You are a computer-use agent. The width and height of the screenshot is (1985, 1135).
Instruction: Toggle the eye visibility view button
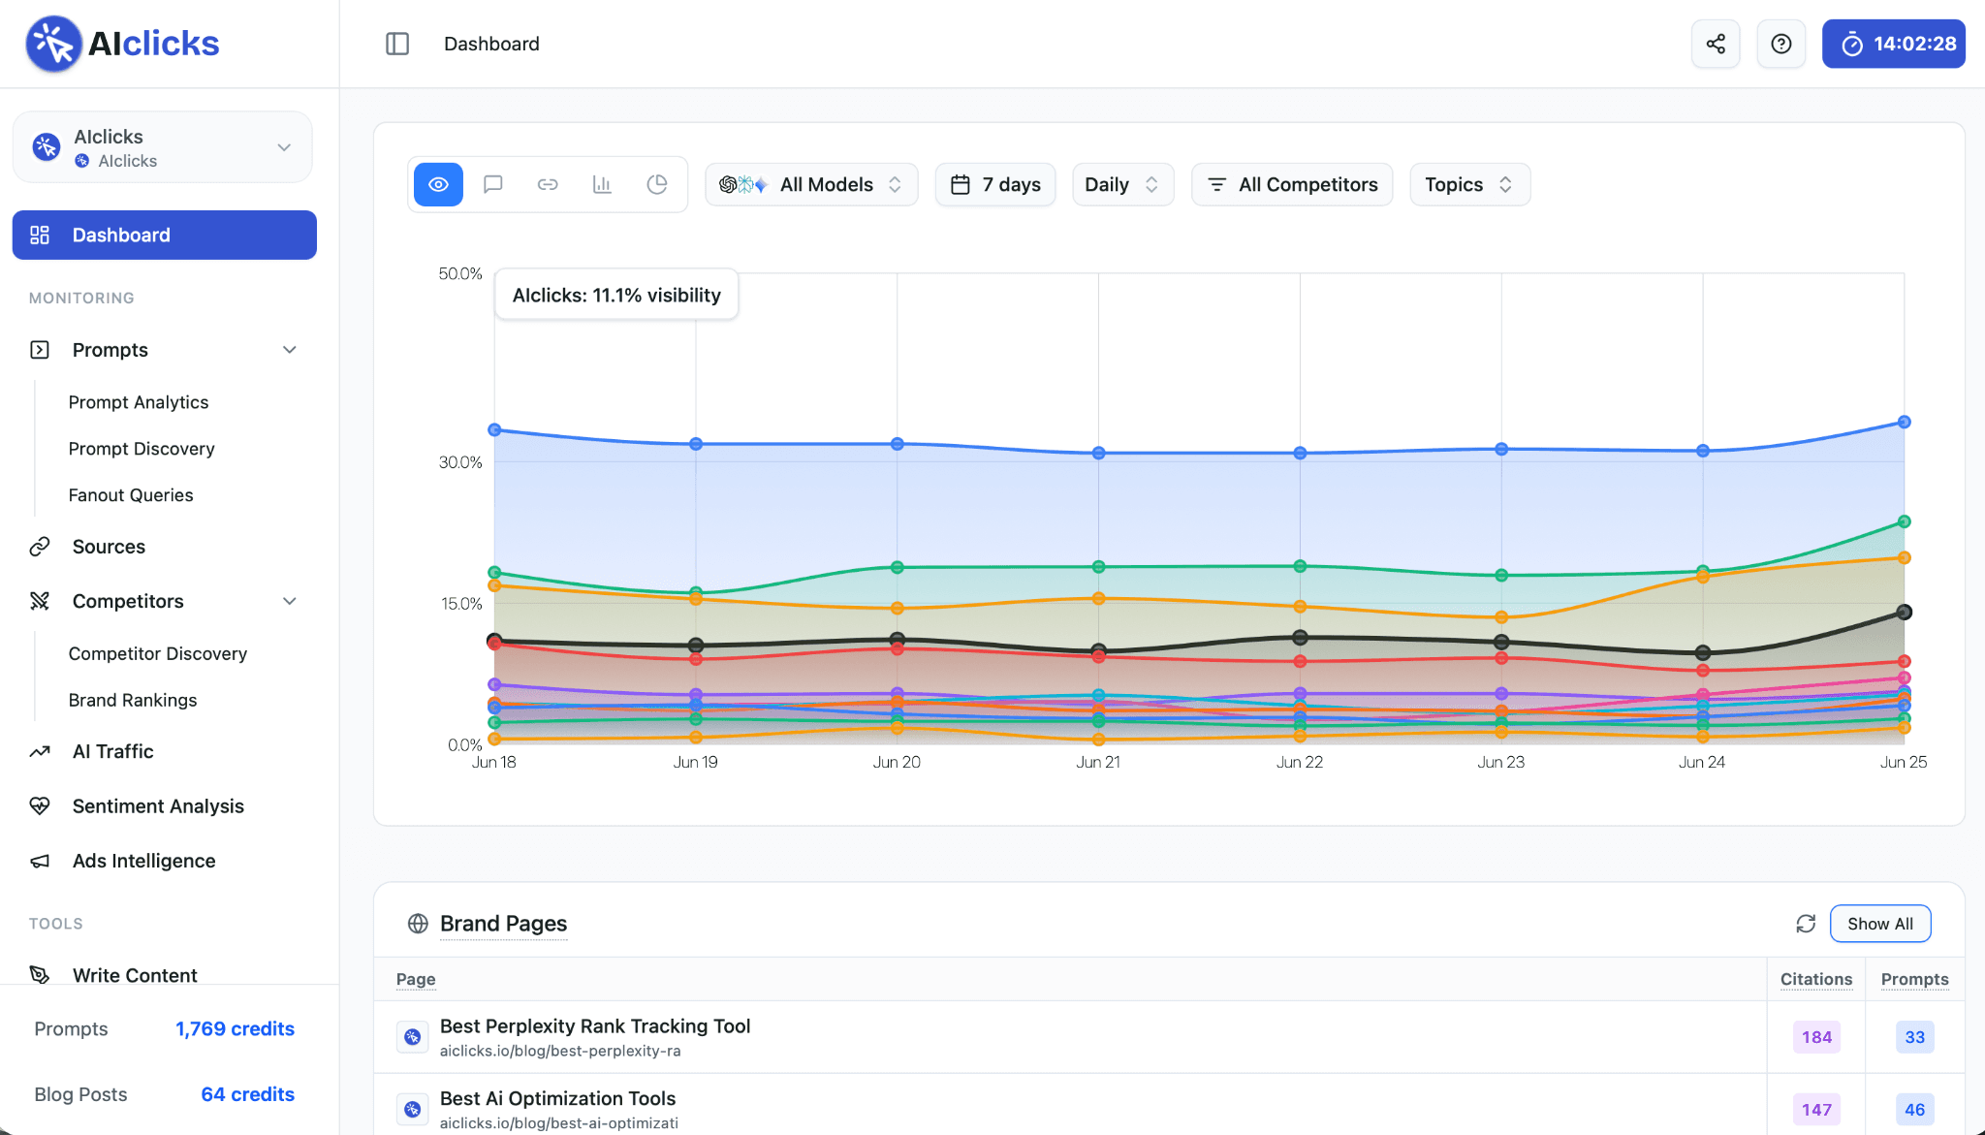(x=438, y=184)
